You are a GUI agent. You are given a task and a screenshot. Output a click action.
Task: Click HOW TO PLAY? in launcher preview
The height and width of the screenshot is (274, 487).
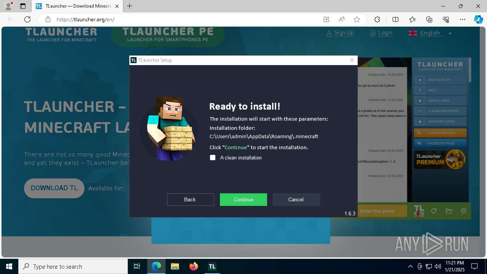coord(440,80)
